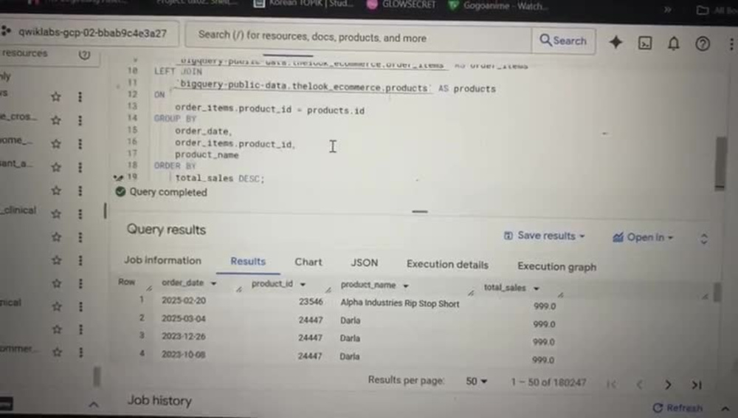Show hidden bookmarks overflow chevron

[x=667, y=10]
